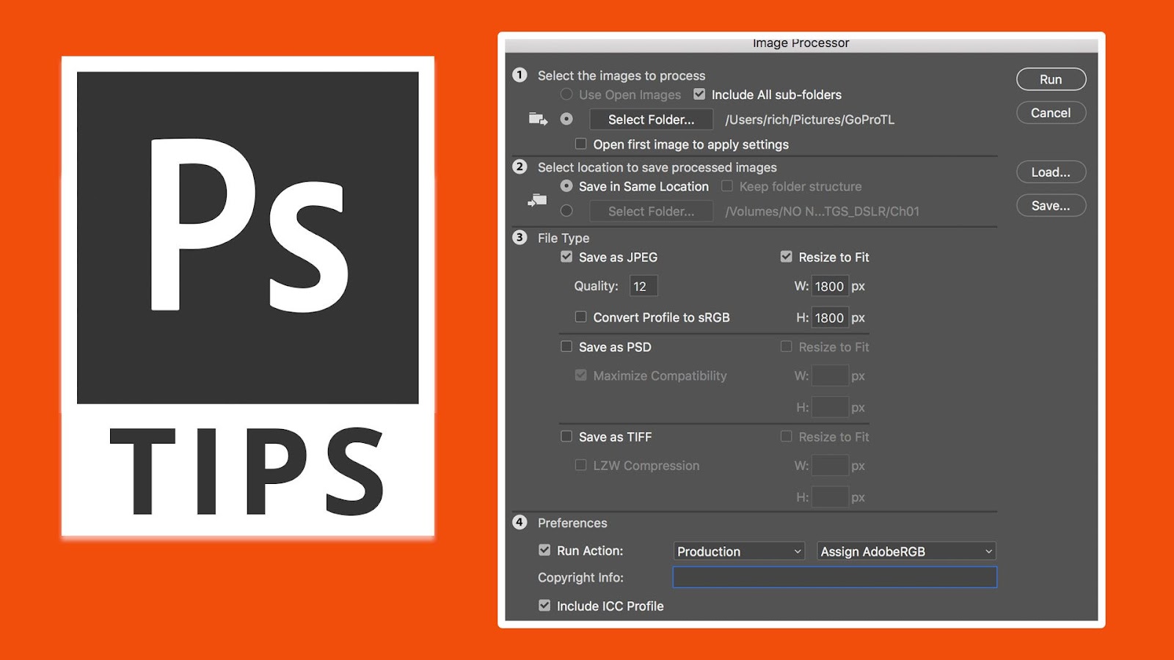Select the source folder radio button
The image size is (1174, 660).
point(566,119)
